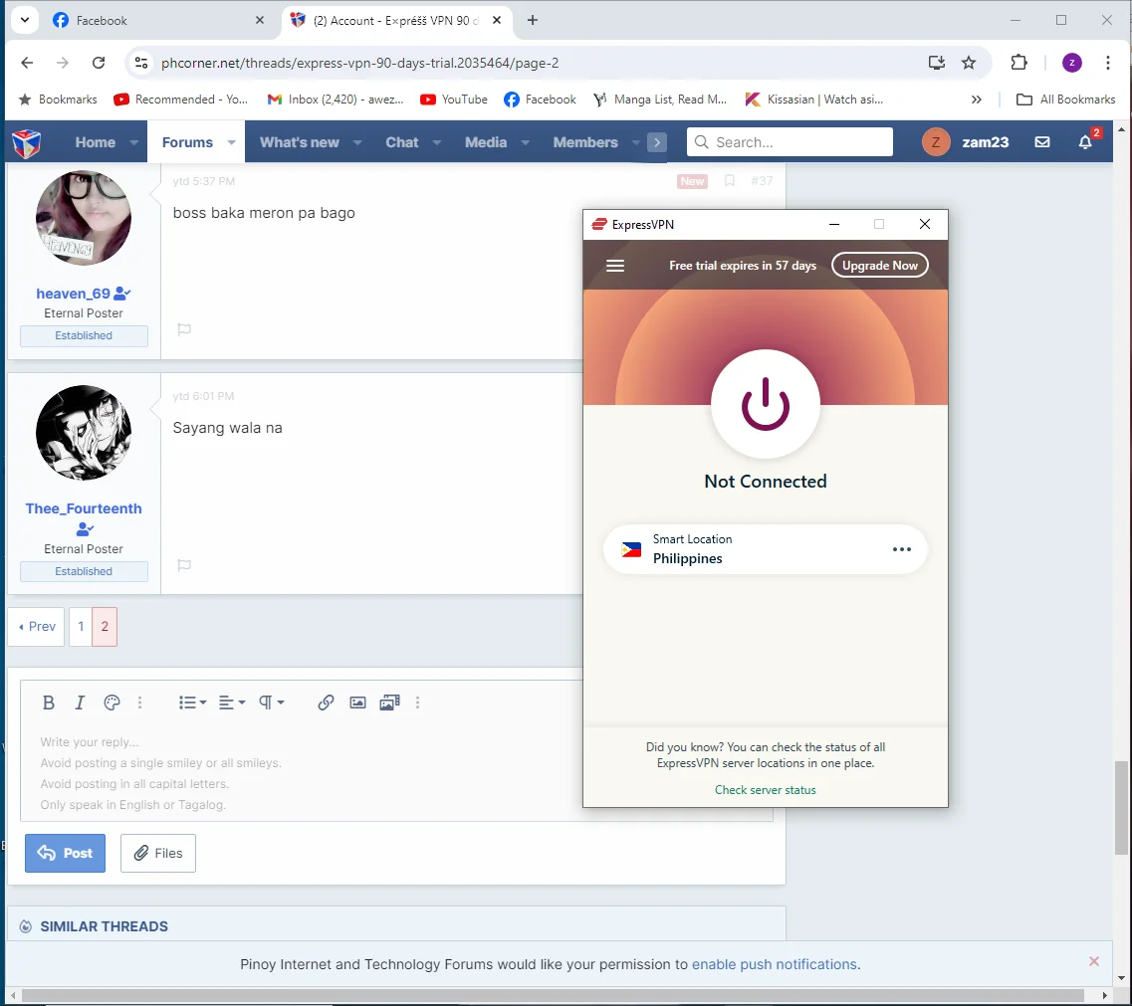
Task: Click the Post reply button
Action: pos(65,853)
